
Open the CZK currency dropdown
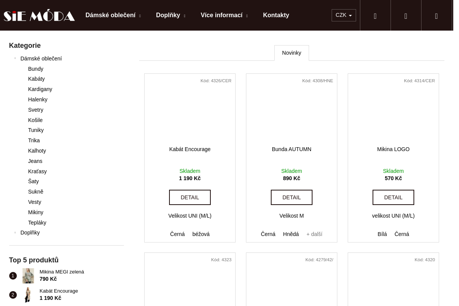click(x=343, y=15)
